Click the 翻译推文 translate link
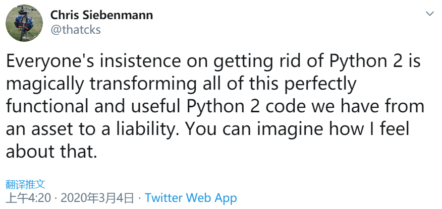The image size is (442, 209). tap(26, 184)
